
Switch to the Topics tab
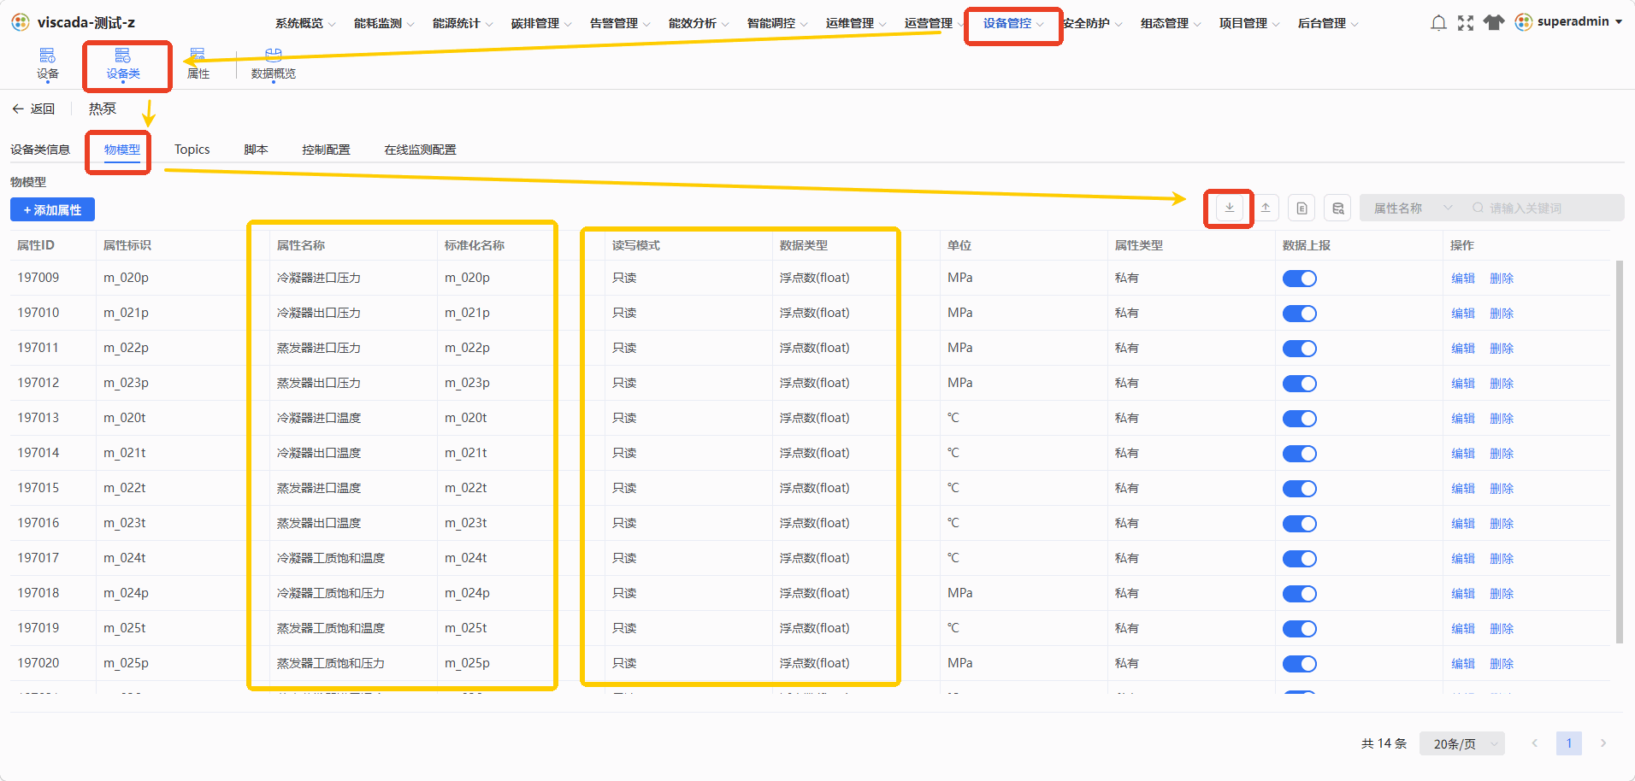point(192,150)
